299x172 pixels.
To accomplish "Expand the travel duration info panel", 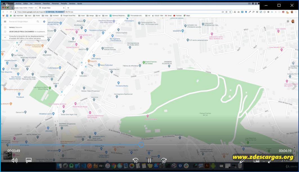I will click(x=5, y=37).
